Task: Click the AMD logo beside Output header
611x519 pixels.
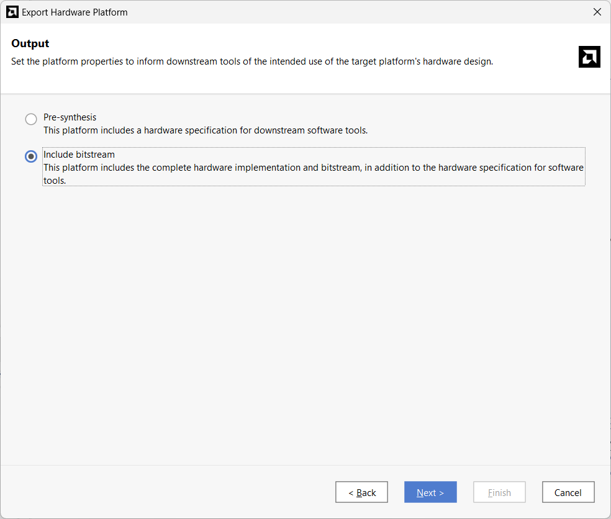Action: click(x=589, y=57)
